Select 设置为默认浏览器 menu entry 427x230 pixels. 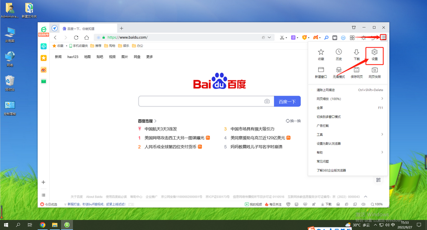coord(349,144)
